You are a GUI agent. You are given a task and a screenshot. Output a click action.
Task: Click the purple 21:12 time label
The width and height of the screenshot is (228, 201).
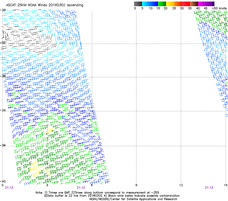[81, 188]
